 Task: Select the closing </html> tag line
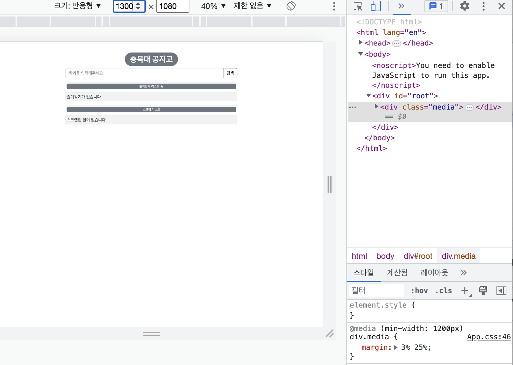point(372,148)
